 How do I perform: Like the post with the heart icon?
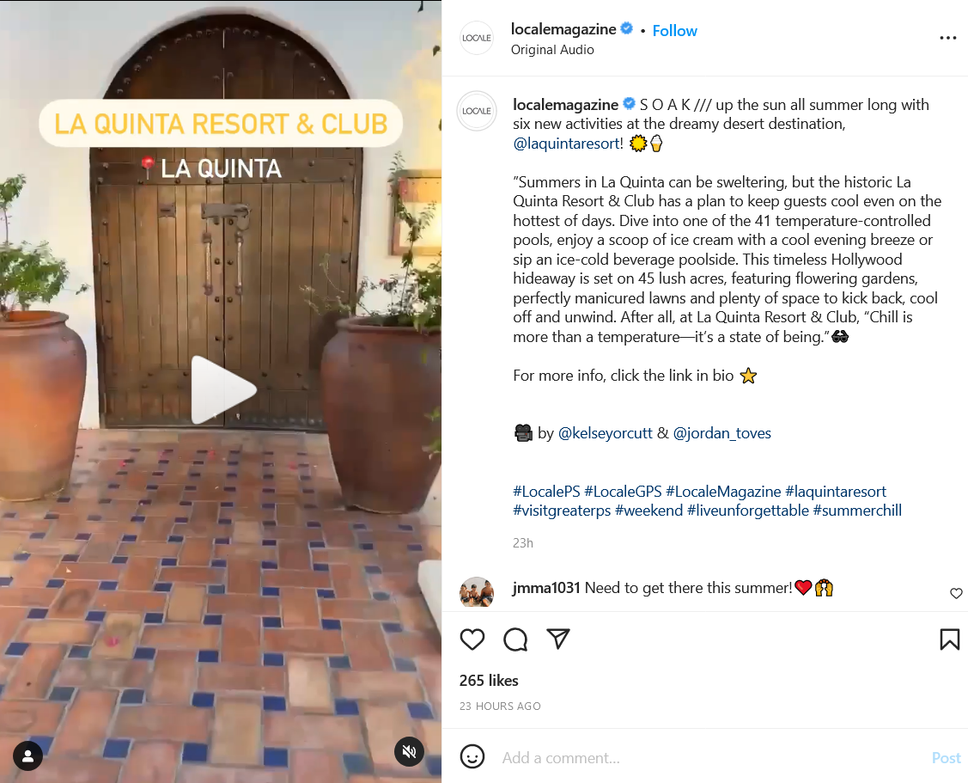pyautogui.click(x=472, y=639)
